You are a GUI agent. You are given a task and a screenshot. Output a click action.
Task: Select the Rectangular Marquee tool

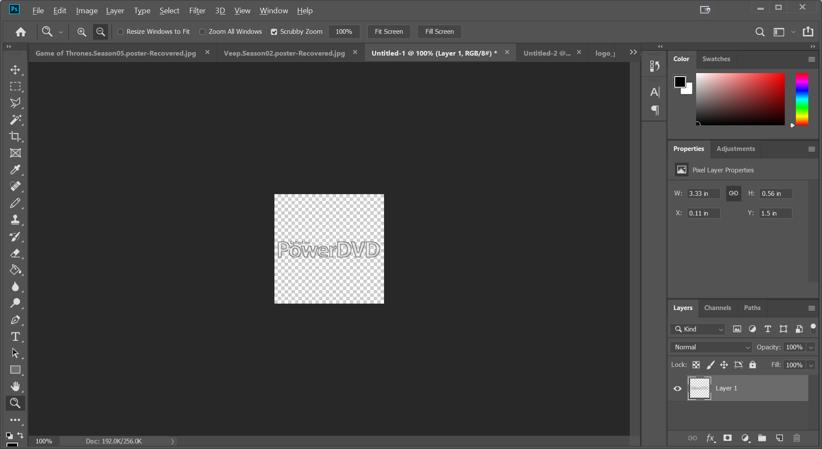15,86
